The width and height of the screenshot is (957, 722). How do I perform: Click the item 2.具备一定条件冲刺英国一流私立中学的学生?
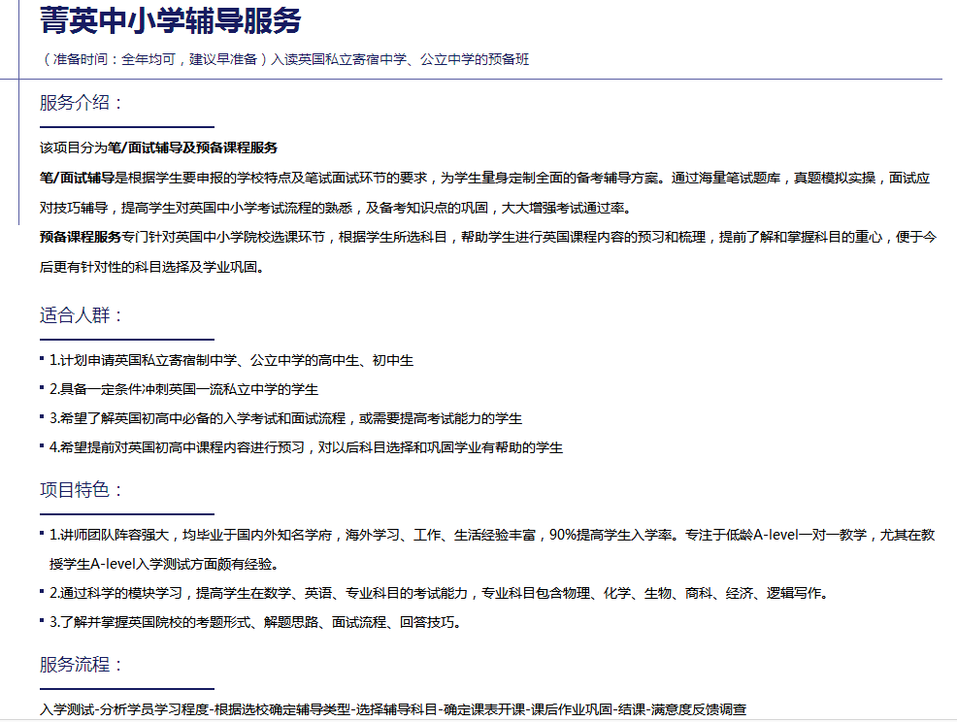[183, 389]
